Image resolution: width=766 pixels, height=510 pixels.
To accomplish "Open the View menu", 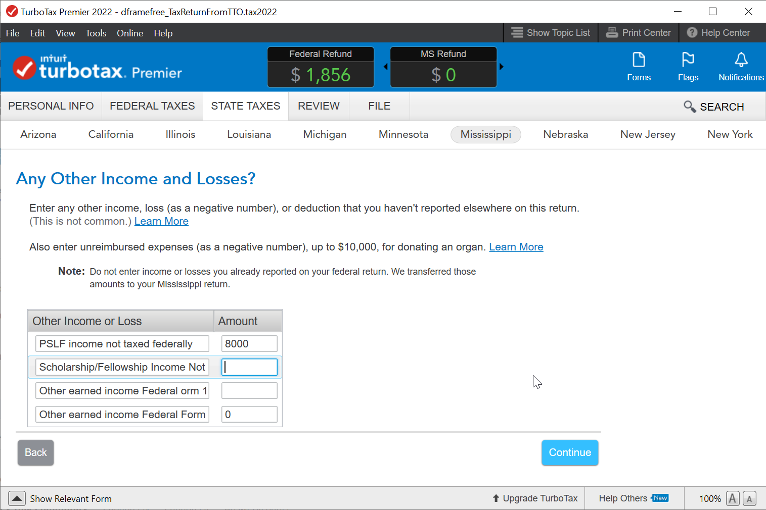I will coord(65,33).
